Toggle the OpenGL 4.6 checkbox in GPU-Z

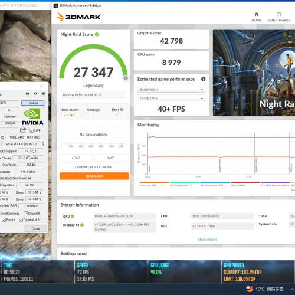[21, 219]
